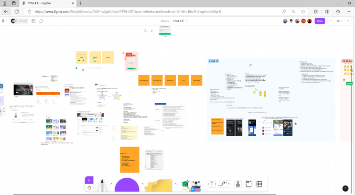The height and width of the screenshot is (195, 355).
Task: Expand the marker tool options chevron
Action: tap(111, 184)
